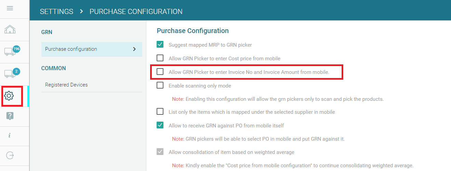
Task: Uncheck receive GRN against PO from mobile
Action: pyautogui.click(x=160, y=125)
